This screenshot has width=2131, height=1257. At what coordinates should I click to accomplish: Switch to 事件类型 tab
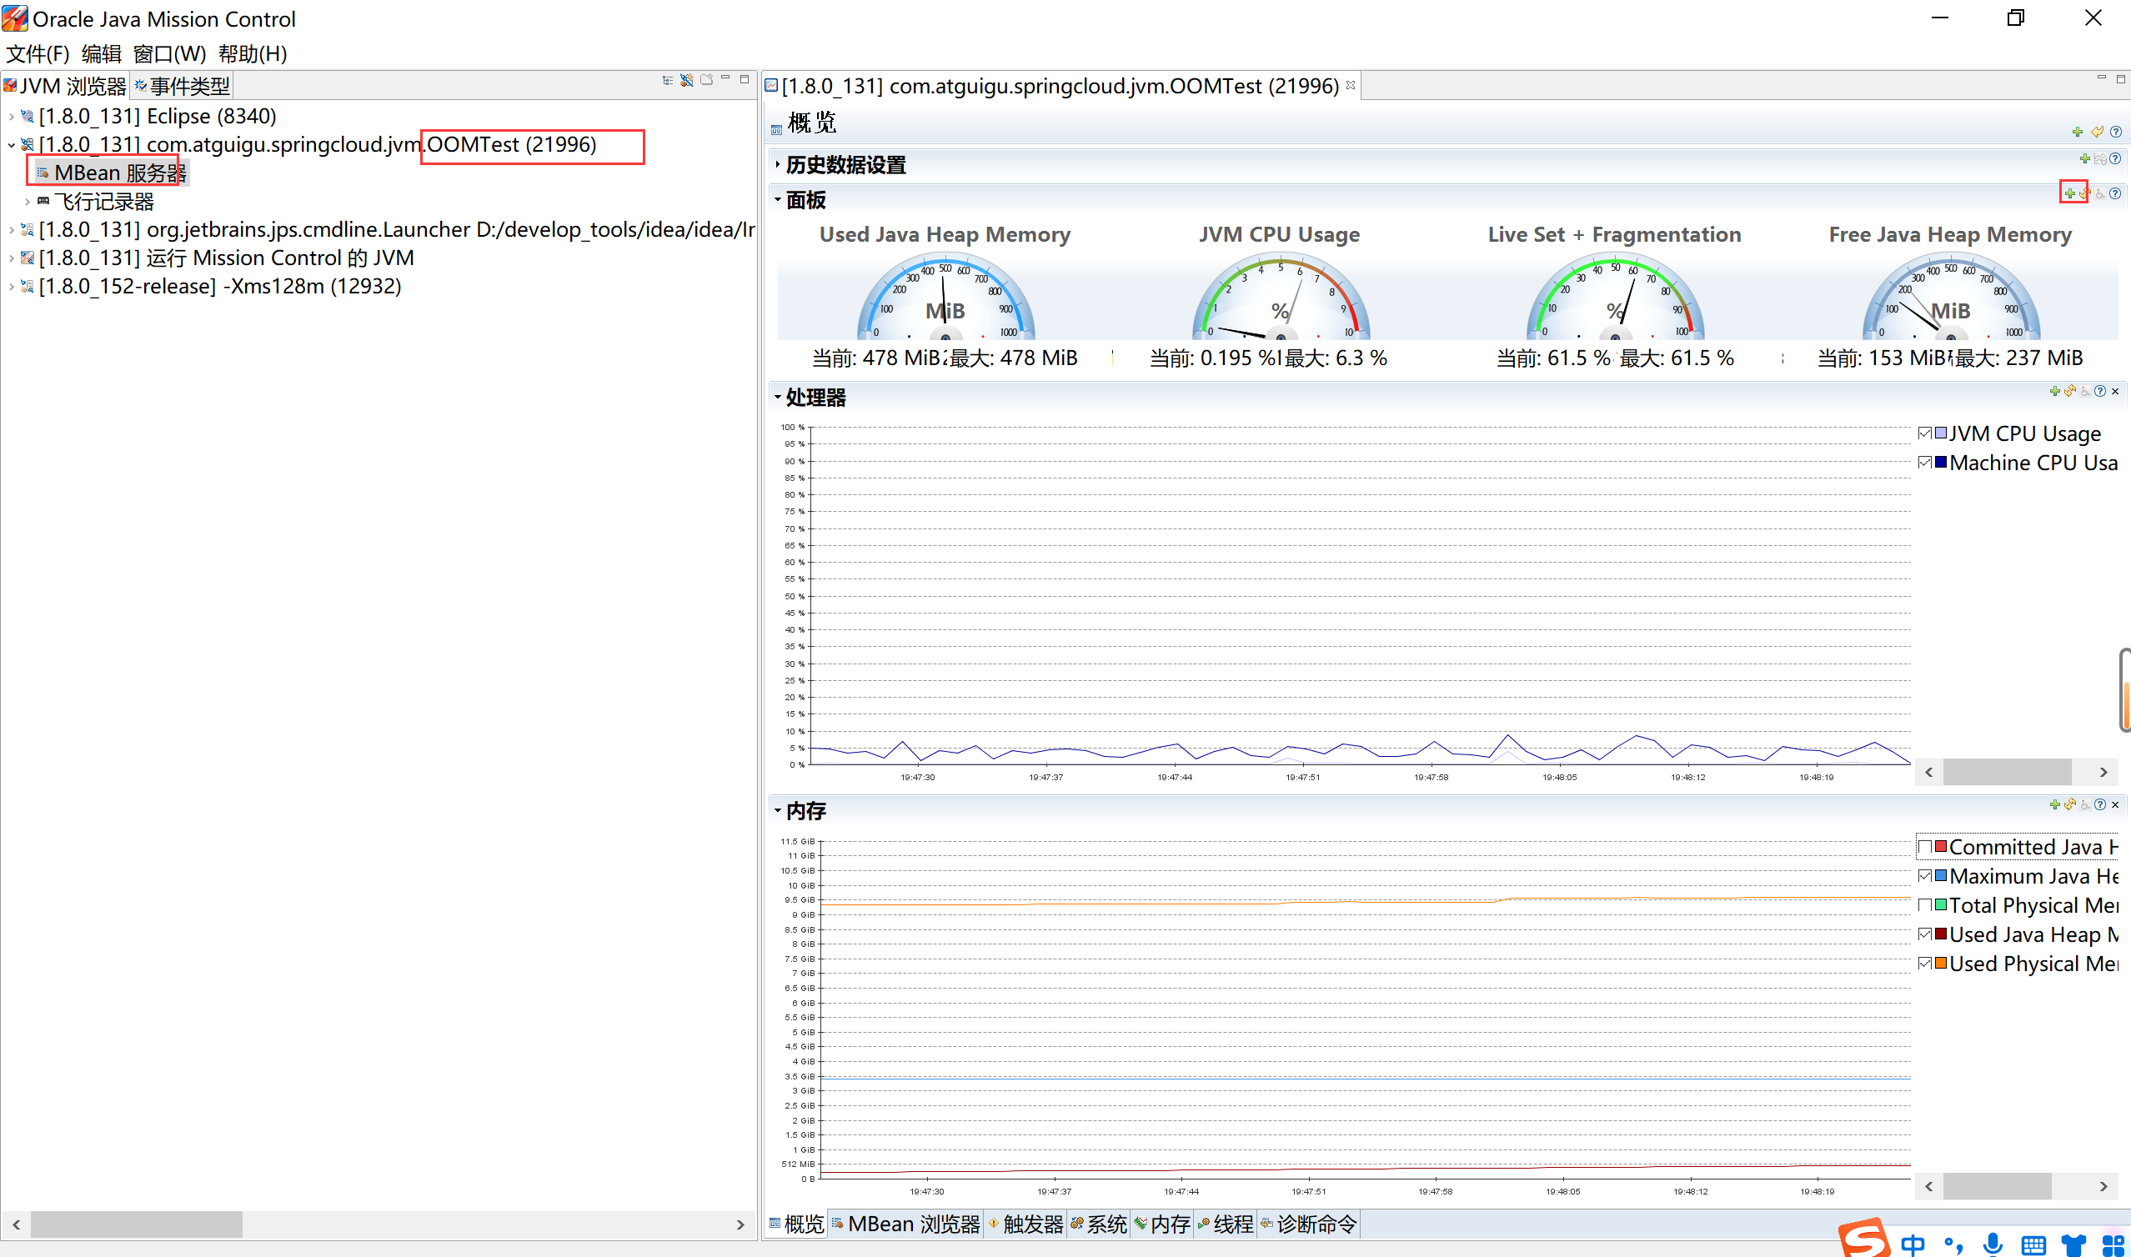point(182,86)
